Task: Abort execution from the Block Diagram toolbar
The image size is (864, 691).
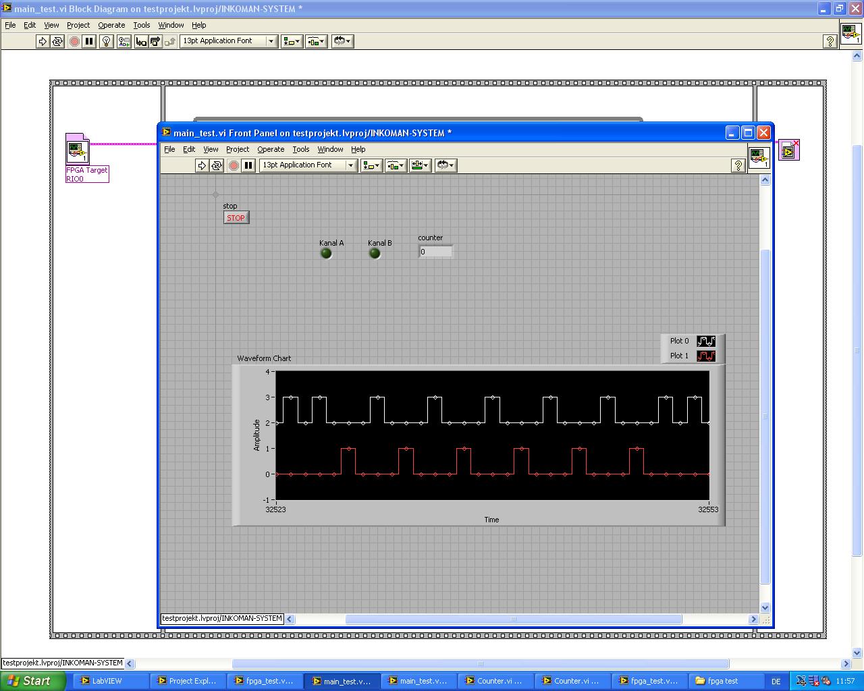Action: click(74, 41)
